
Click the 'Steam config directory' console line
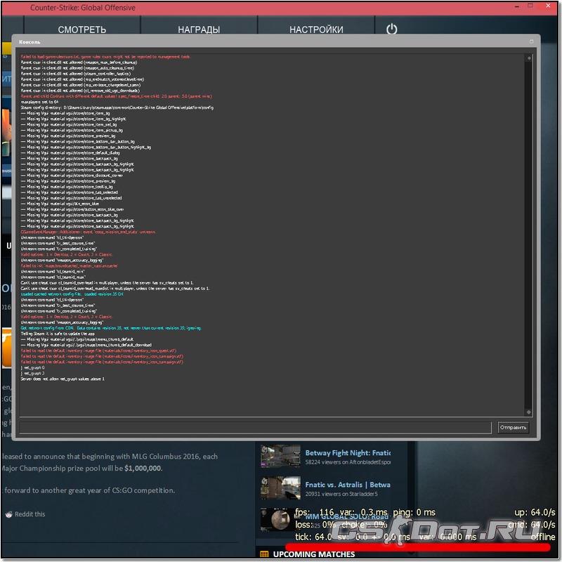tap(117, 107)
